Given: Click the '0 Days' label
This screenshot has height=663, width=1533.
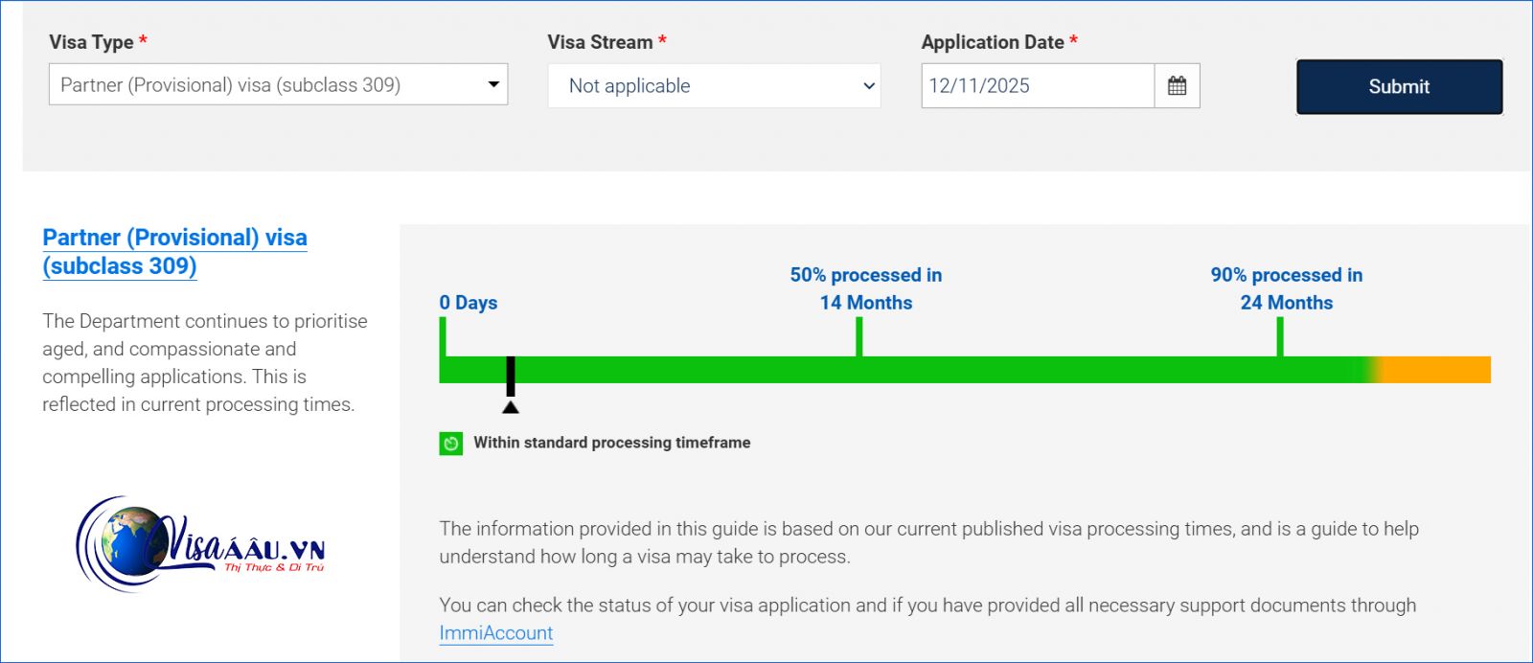Looking at the screenshot, I should pyautogui.click(x=469, y=303).
